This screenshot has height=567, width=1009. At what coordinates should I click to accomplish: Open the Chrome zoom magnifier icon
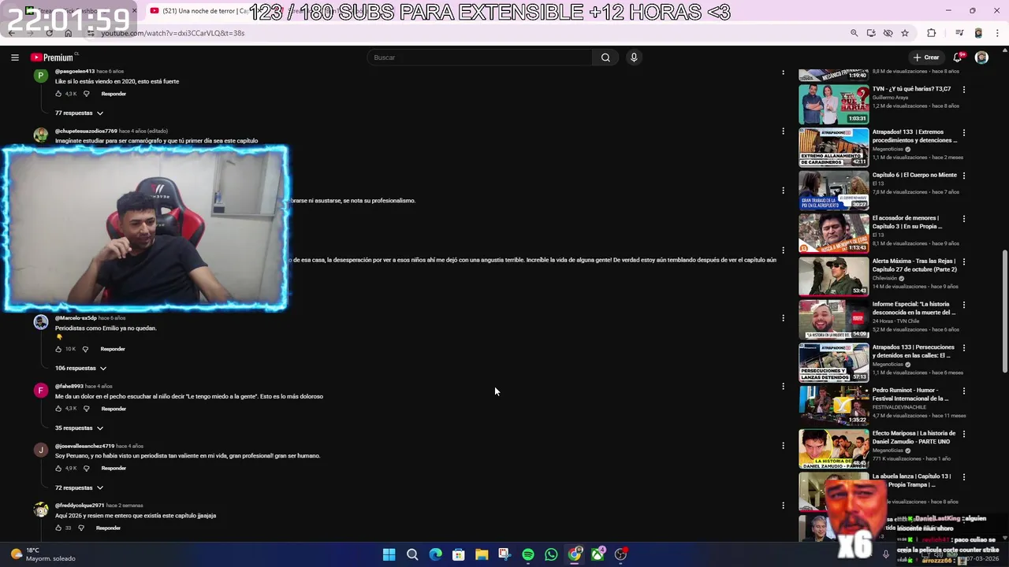pos(854,33)
